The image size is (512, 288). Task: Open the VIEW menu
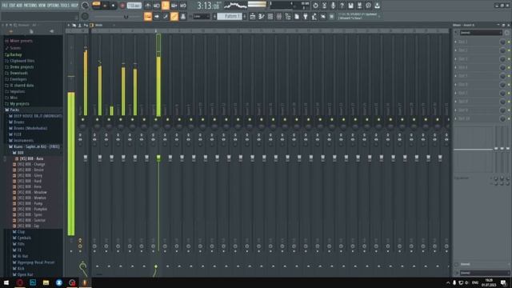pyautogui.click(x=42, y=6)
